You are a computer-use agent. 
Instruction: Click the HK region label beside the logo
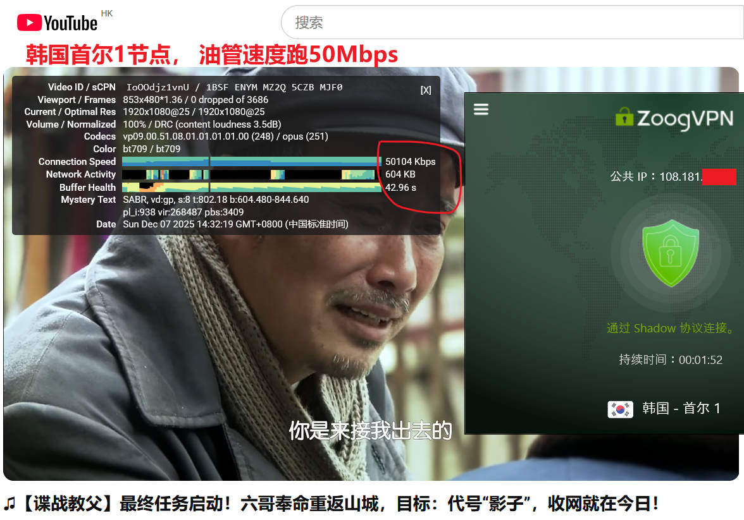tap(106, 13)
